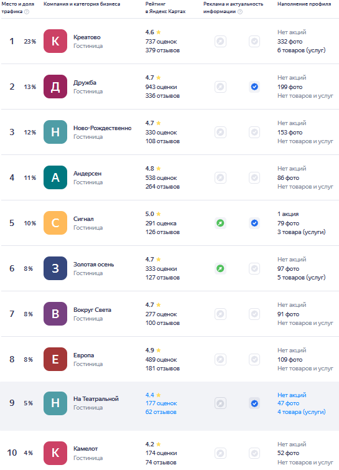Click the gray advertising icon for Камелот

coord(220,453)
